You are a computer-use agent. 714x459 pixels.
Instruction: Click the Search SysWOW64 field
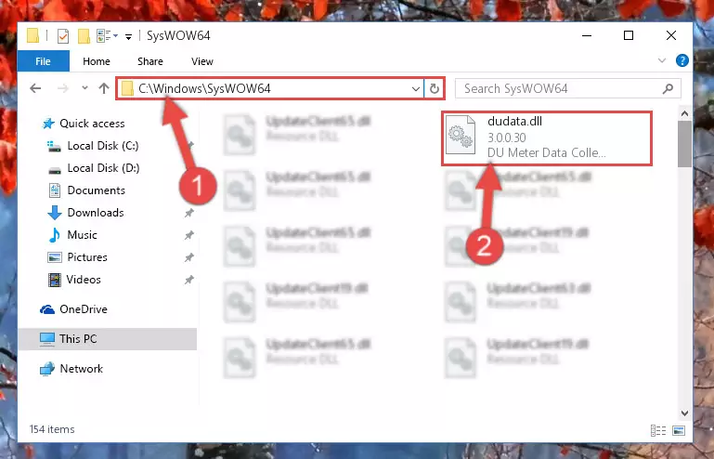coord(568,88)
